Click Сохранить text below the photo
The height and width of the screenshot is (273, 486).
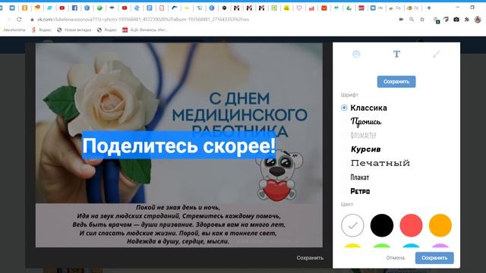point(310,258)
